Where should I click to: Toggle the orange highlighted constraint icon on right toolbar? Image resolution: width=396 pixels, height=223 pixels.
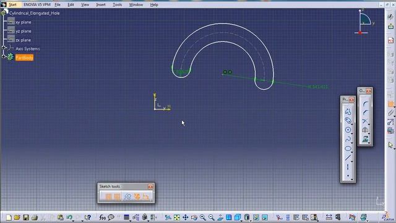[x=390, y=104]
